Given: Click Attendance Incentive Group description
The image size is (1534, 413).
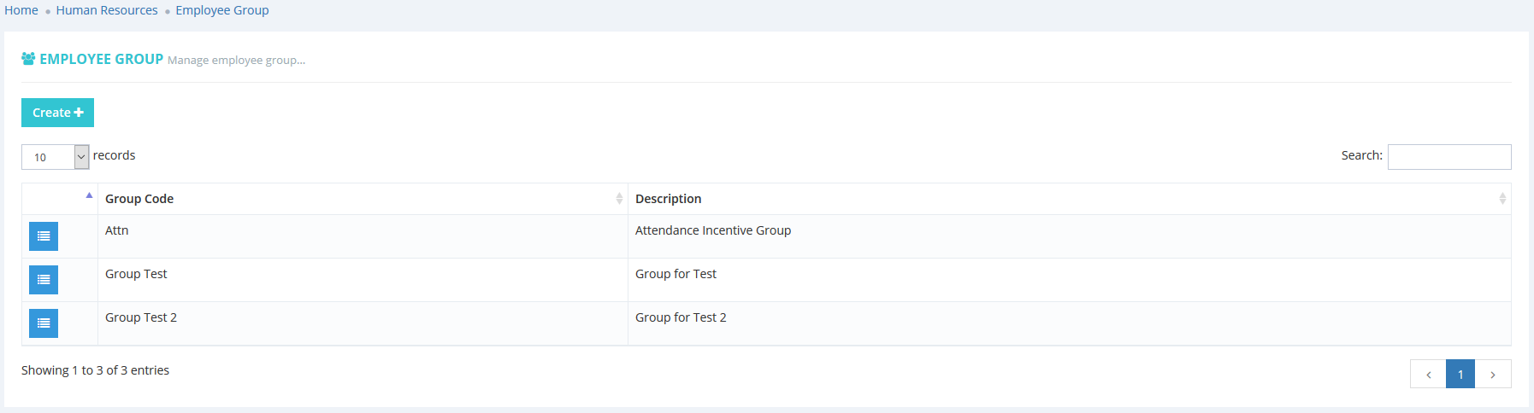Looking at the screenshot, I should pos(713,230).
